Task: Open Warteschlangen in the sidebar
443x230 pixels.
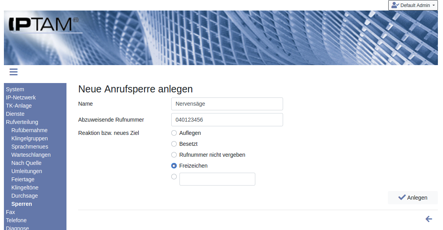Action: [x=31, y=155]
